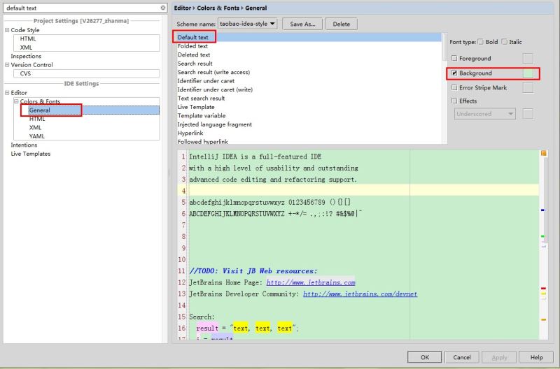Enable the Italic font type checkbox

tap(505, 42)
